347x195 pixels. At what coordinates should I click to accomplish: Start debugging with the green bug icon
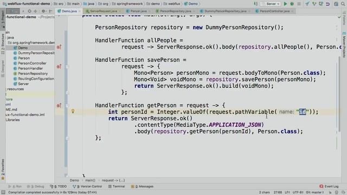pos(292,4)
